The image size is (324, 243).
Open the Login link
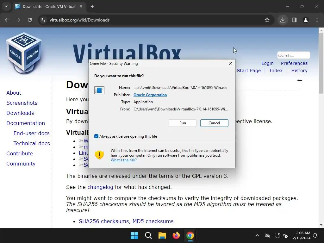point(267,63)
